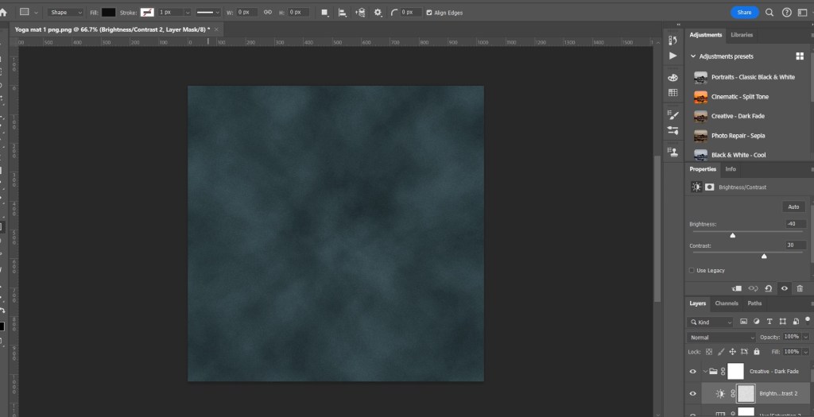Switch to the Channels tab
The height and width of the screenshot is (417, 814).
point(727,303)
